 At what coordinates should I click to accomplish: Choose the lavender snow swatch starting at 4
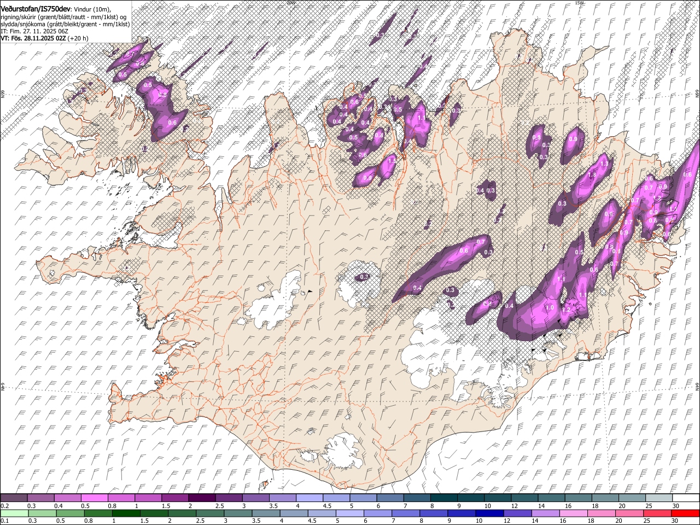click(x=309, y=498)
